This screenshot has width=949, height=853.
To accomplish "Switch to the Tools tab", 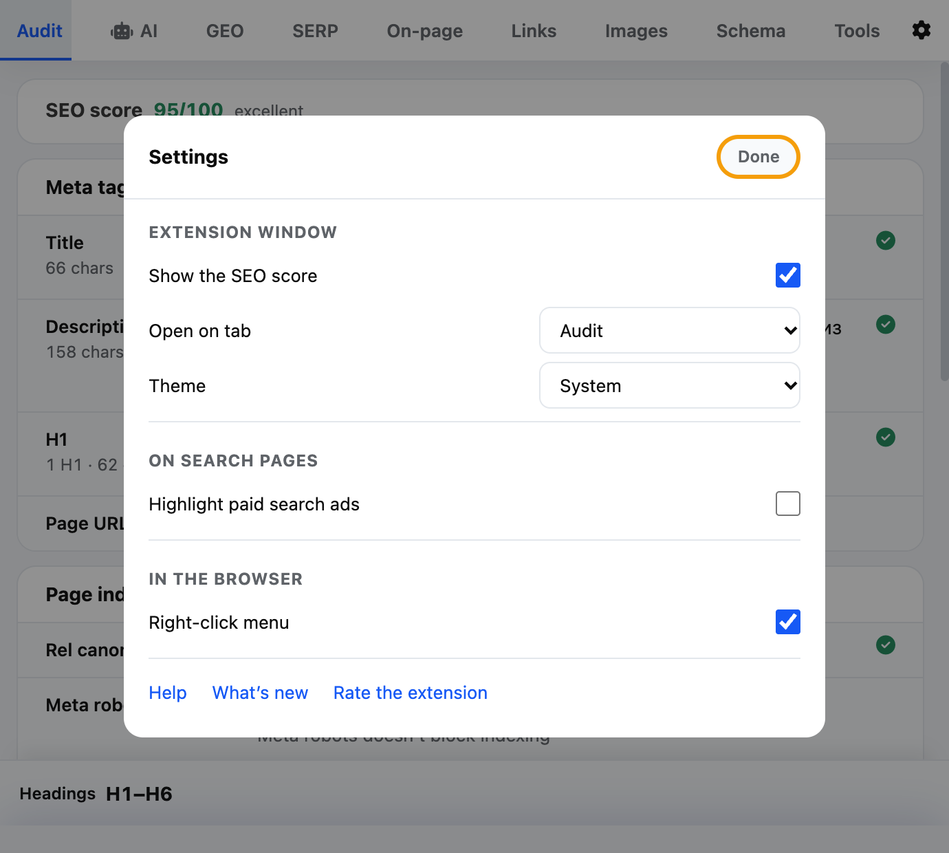I will pos(857,31).
